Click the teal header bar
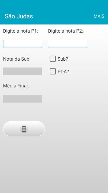Image resolution: width=108 pixels, height=193 pixels. pos(54,12)
